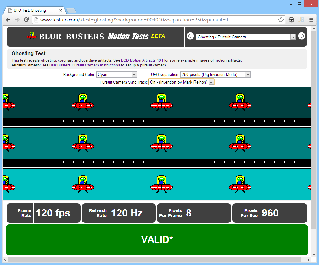Click the 120 fps frame rate readout
Screen dimensions: 319x265
point(53,213)
